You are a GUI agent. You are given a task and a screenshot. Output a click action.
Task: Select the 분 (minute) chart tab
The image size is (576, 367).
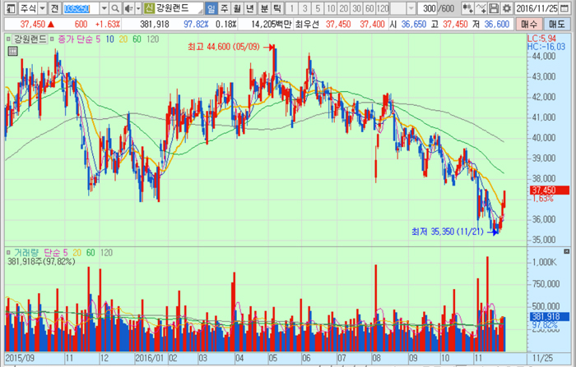pyautogui.click(x=264, y=7)
